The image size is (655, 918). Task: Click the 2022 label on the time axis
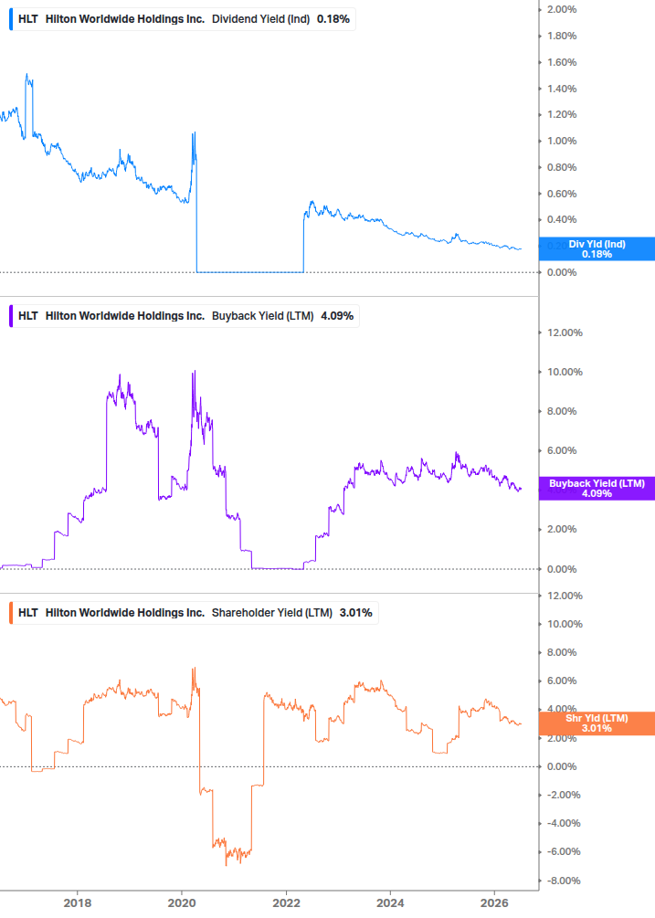click(286, 902)
